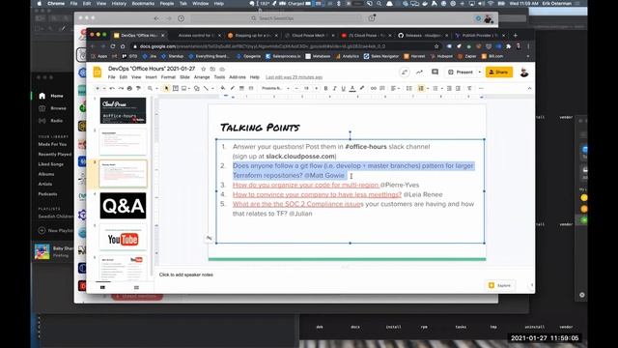
Task: Click the Print icon in Slides toolbar
Action: click(x=129, y=88)
